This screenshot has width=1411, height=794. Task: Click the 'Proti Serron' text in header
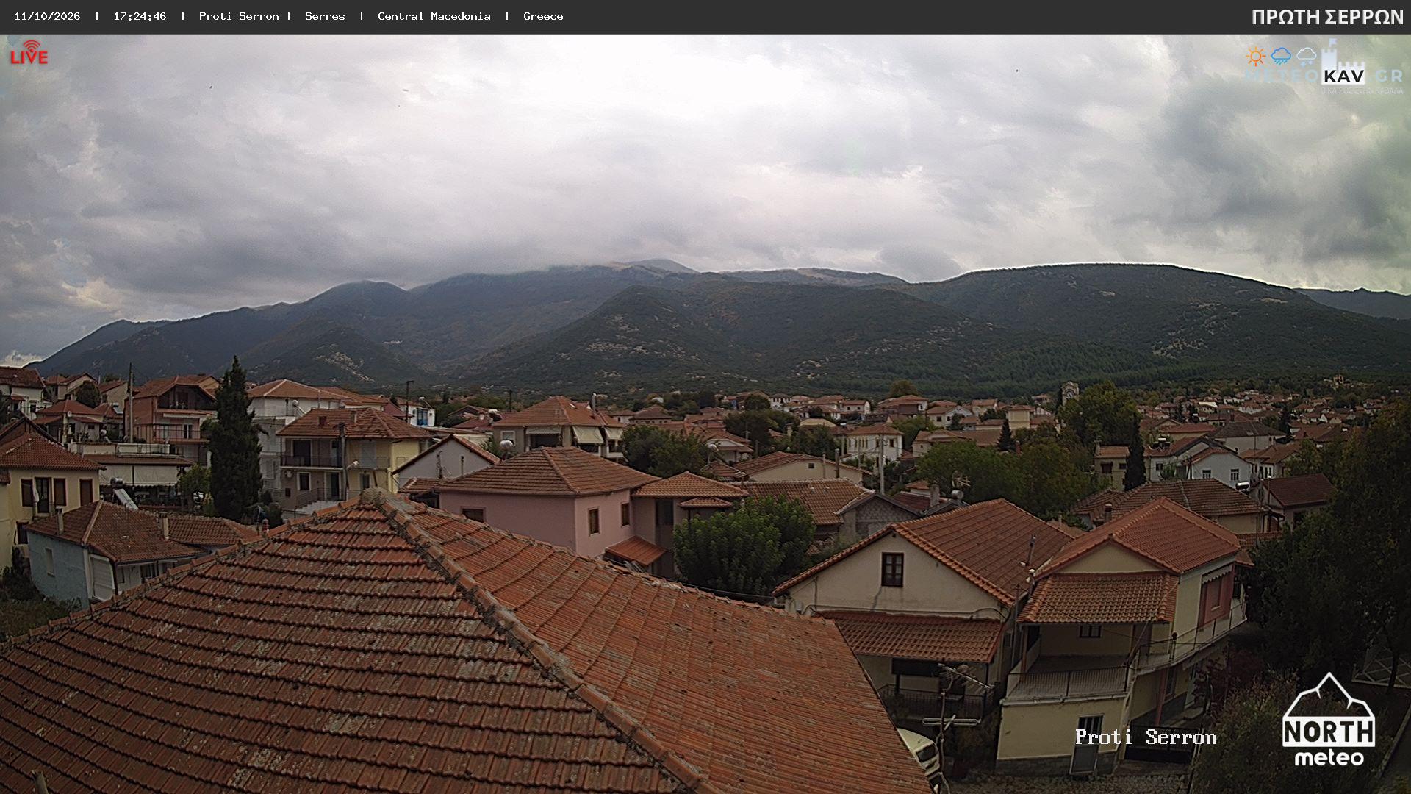point(239,16)
